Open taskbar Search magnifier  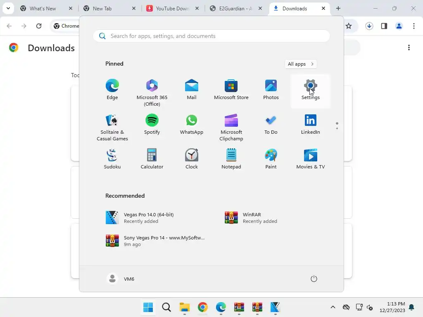point(166,307)
